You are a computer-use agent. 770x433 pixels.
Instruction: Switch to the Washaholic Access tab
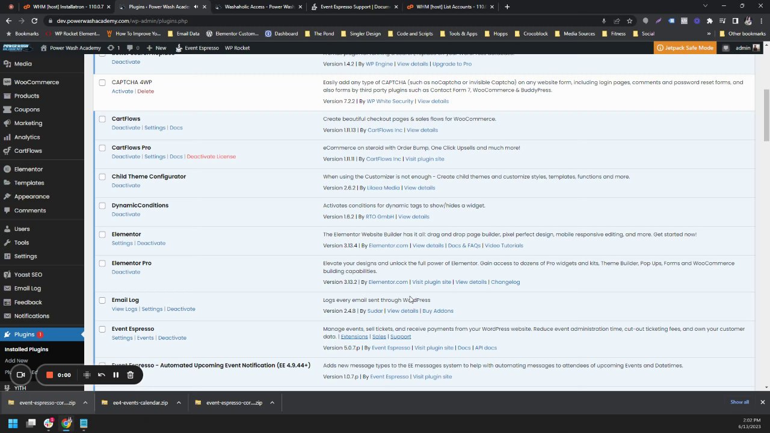259,7
